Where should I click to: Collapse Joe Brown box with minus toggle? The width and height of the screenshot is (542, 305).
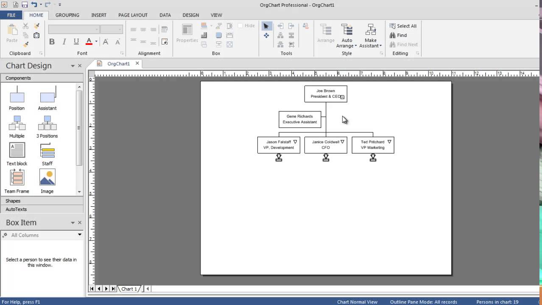[x=342, y=97]
